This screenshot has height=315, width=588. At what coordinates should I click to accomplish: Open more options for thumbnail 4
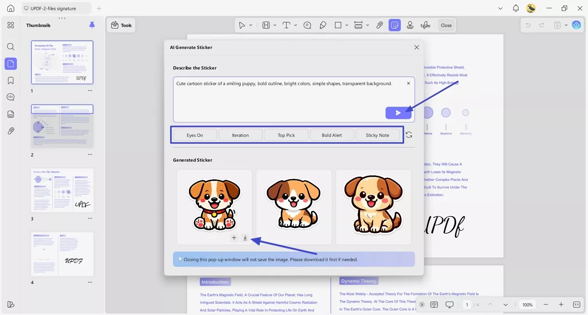90,282
